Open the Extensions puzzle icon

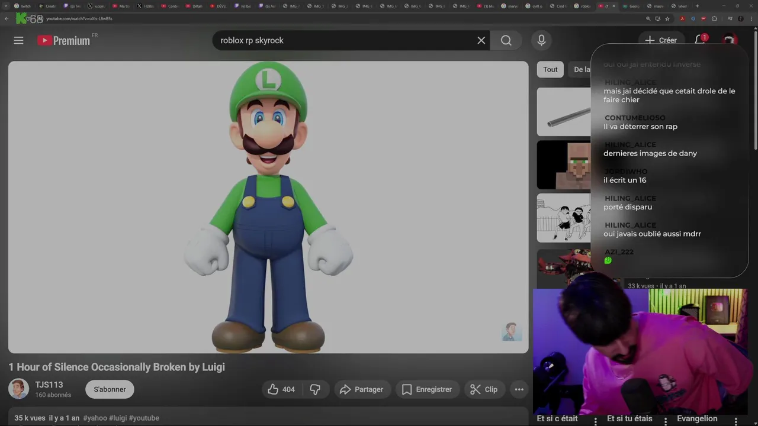coord(715,18)
